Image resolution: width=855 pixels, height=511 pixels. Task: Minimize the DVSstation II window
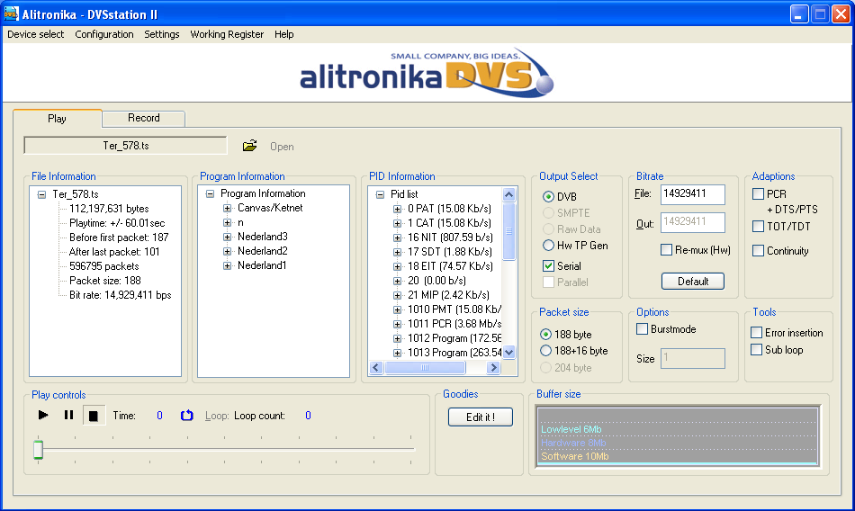pos(799,14)
